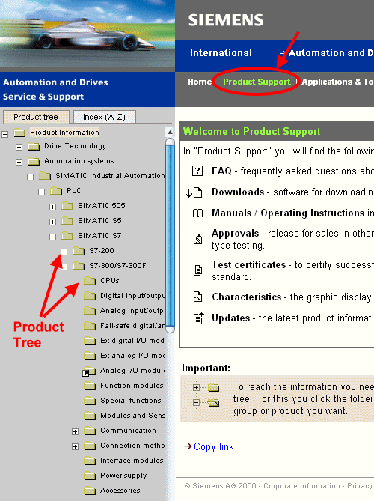Screen dimensions: 374x501
Task: Click the Special functions folder icon
Action: [90, 401]
